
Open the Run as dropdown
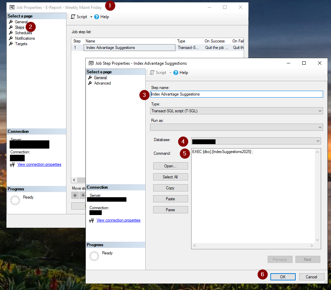320,127
